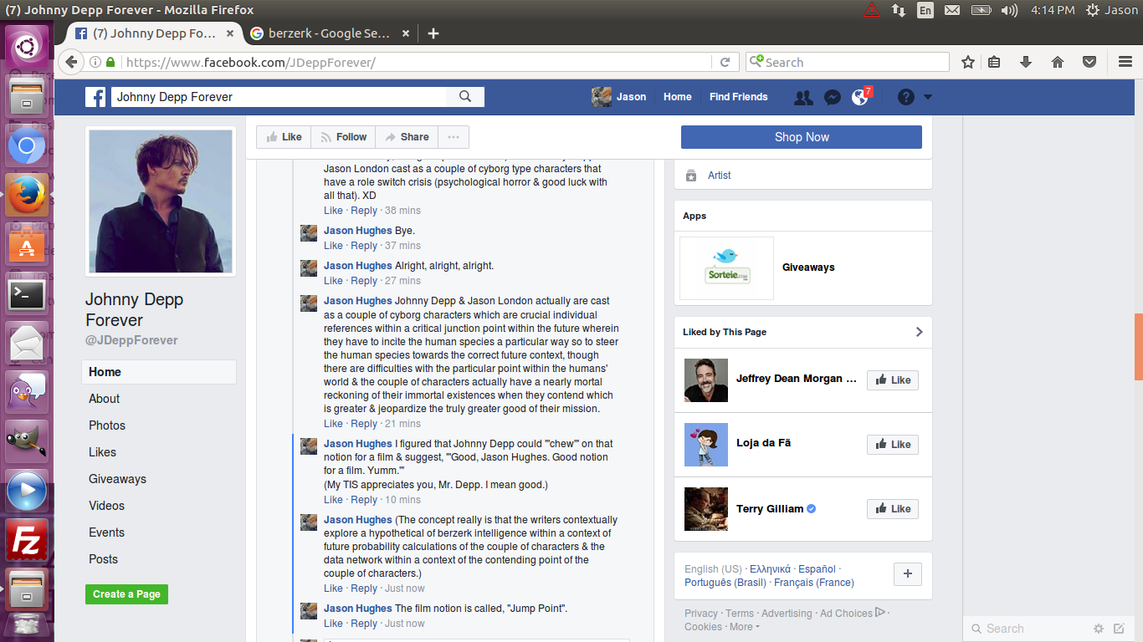
Task: Close the berzerk Google Search tab
Action: tap(406, 33)
